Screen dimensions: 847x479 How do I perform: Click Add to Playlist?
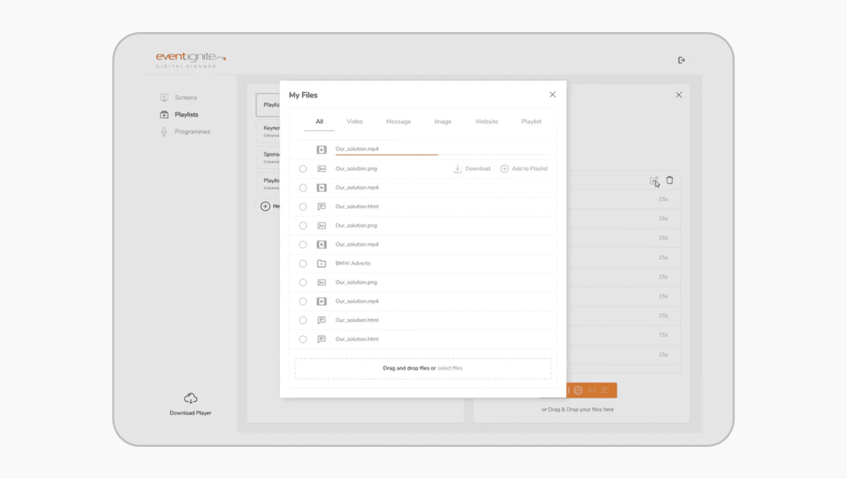click(x=524, y=169)
